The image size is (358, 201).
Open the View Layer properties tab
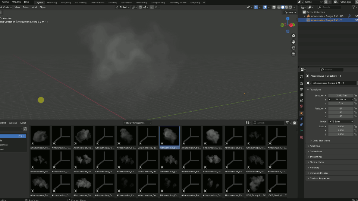point(301,95)
